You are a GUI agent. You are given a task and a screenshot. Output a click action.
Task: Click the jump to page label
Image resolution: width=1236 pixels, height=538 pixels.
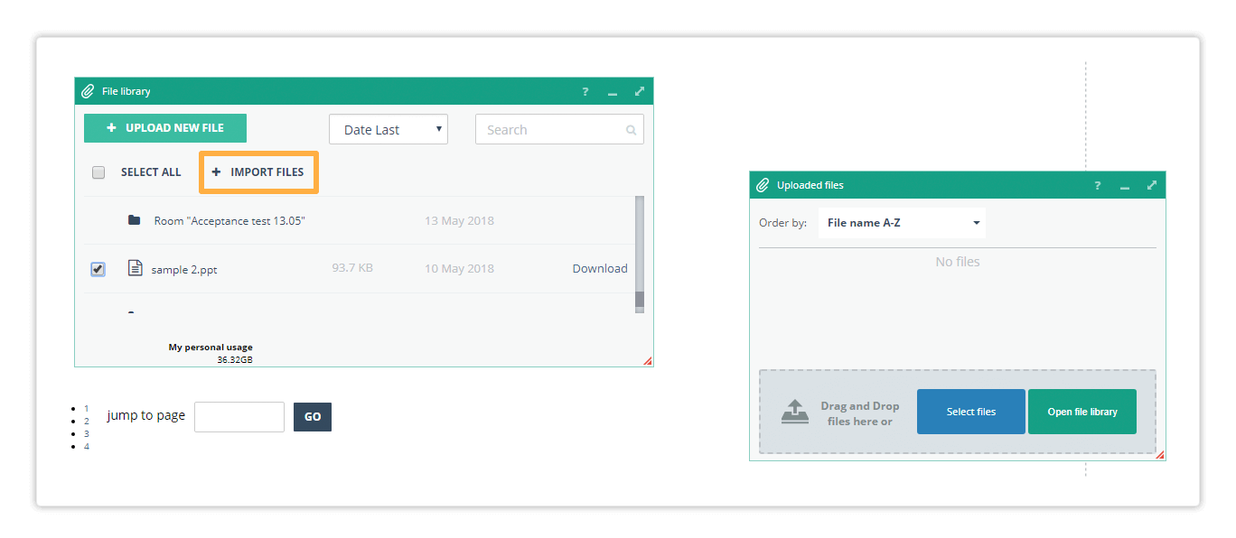click(146, 415)
